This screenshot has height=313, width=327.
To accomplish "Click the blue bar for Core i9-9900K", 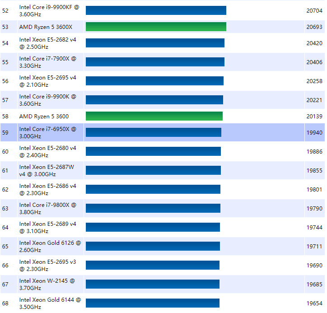I will (154, 100).
